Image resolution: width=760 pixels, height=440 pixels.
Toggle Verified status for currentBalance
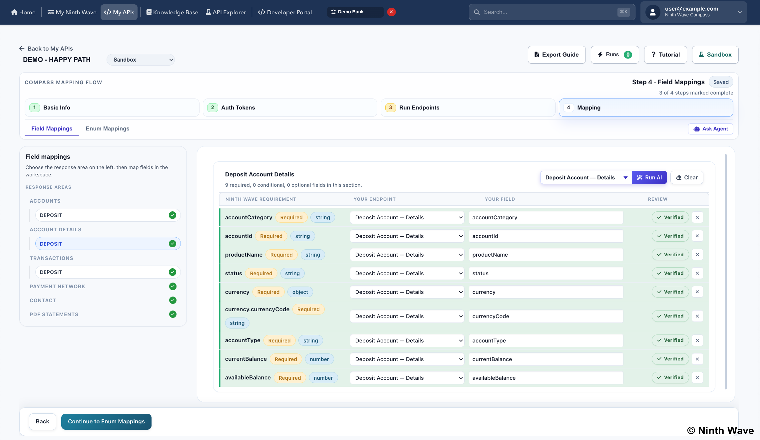[x=670, y=359]
